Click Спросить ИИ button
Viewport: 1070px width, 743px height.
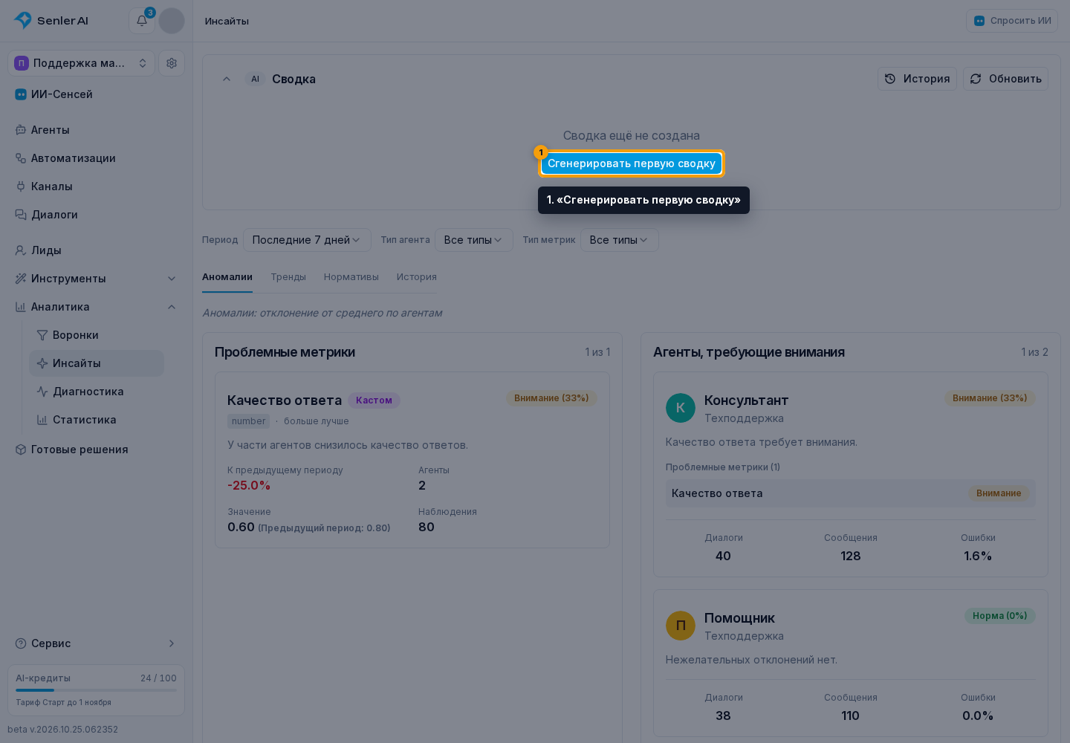[x=1012, y=21]
